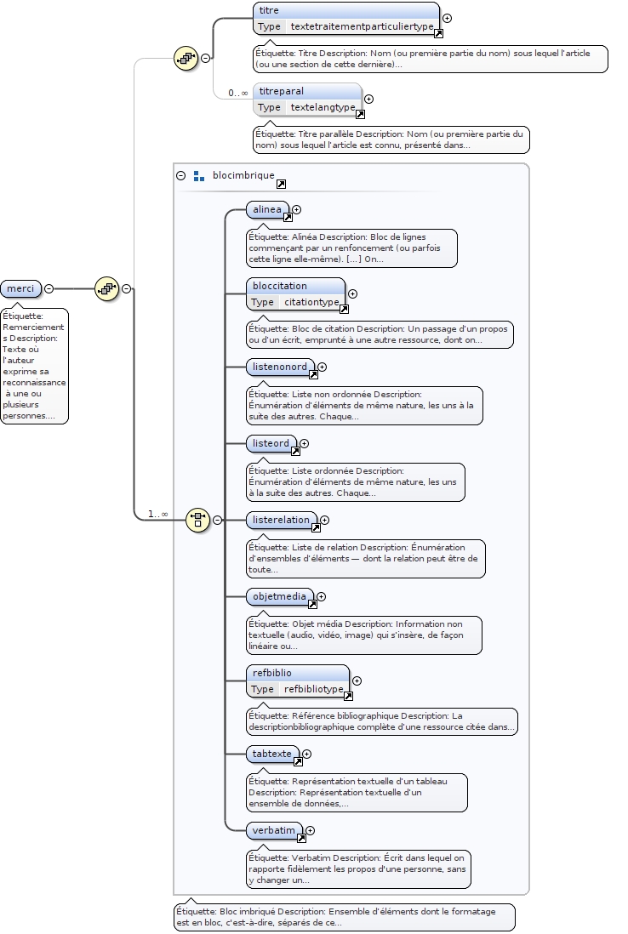Screen dimensions: 628x934
Task: Click the choice compositor icon before listerelation
Action: pos(197,519)
